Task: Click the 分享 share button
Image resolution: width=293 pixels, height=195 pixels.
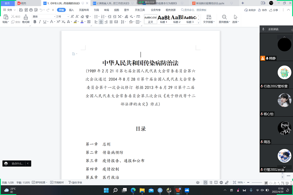Action: tap(274, 10)
